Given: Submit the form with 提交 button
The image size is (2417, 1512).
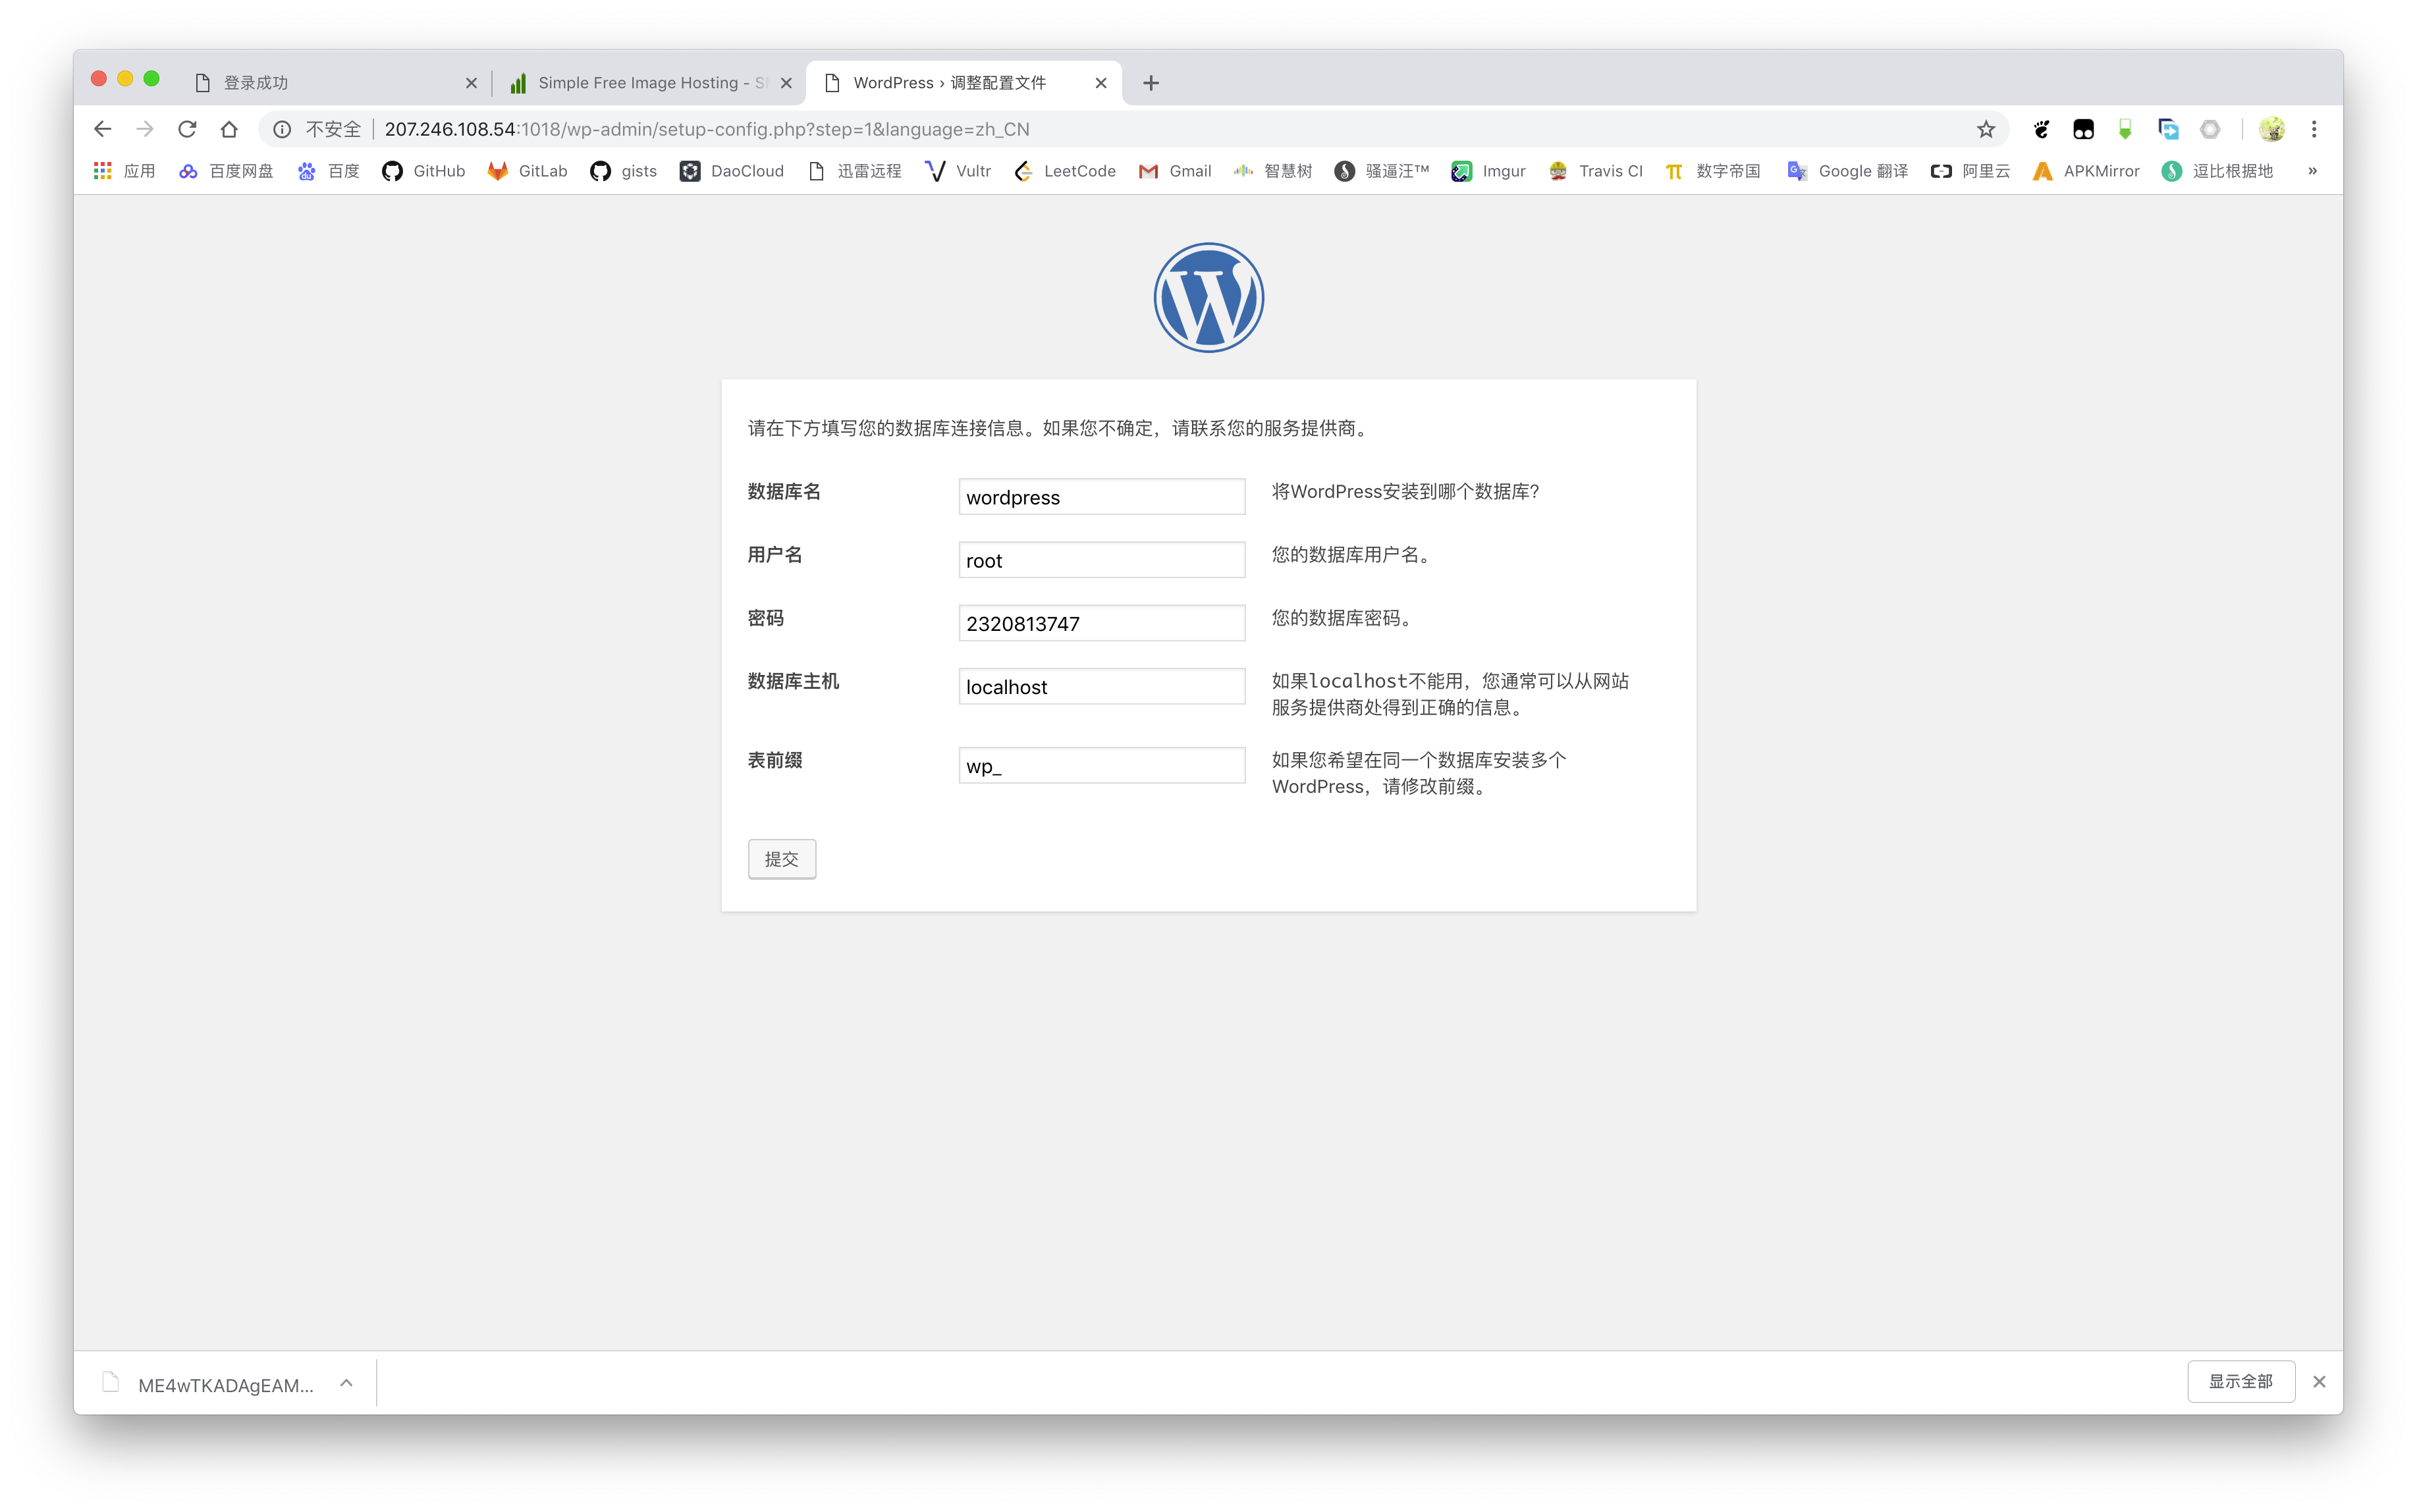Looking at the screenshot, I should 781,859.
